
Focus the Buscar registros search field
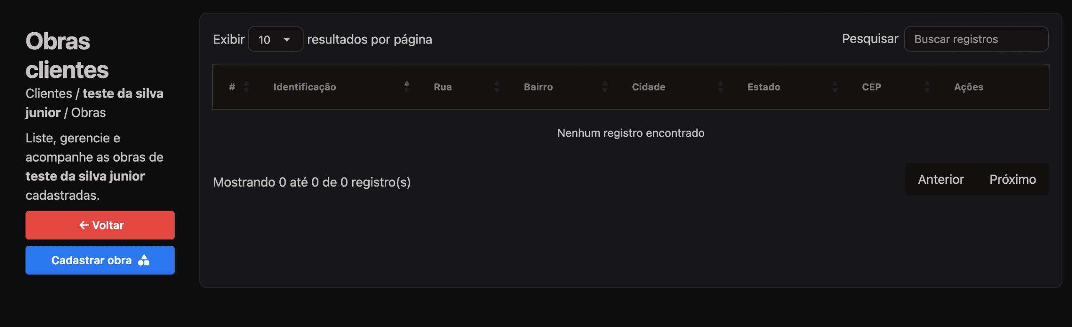[976, 39]
